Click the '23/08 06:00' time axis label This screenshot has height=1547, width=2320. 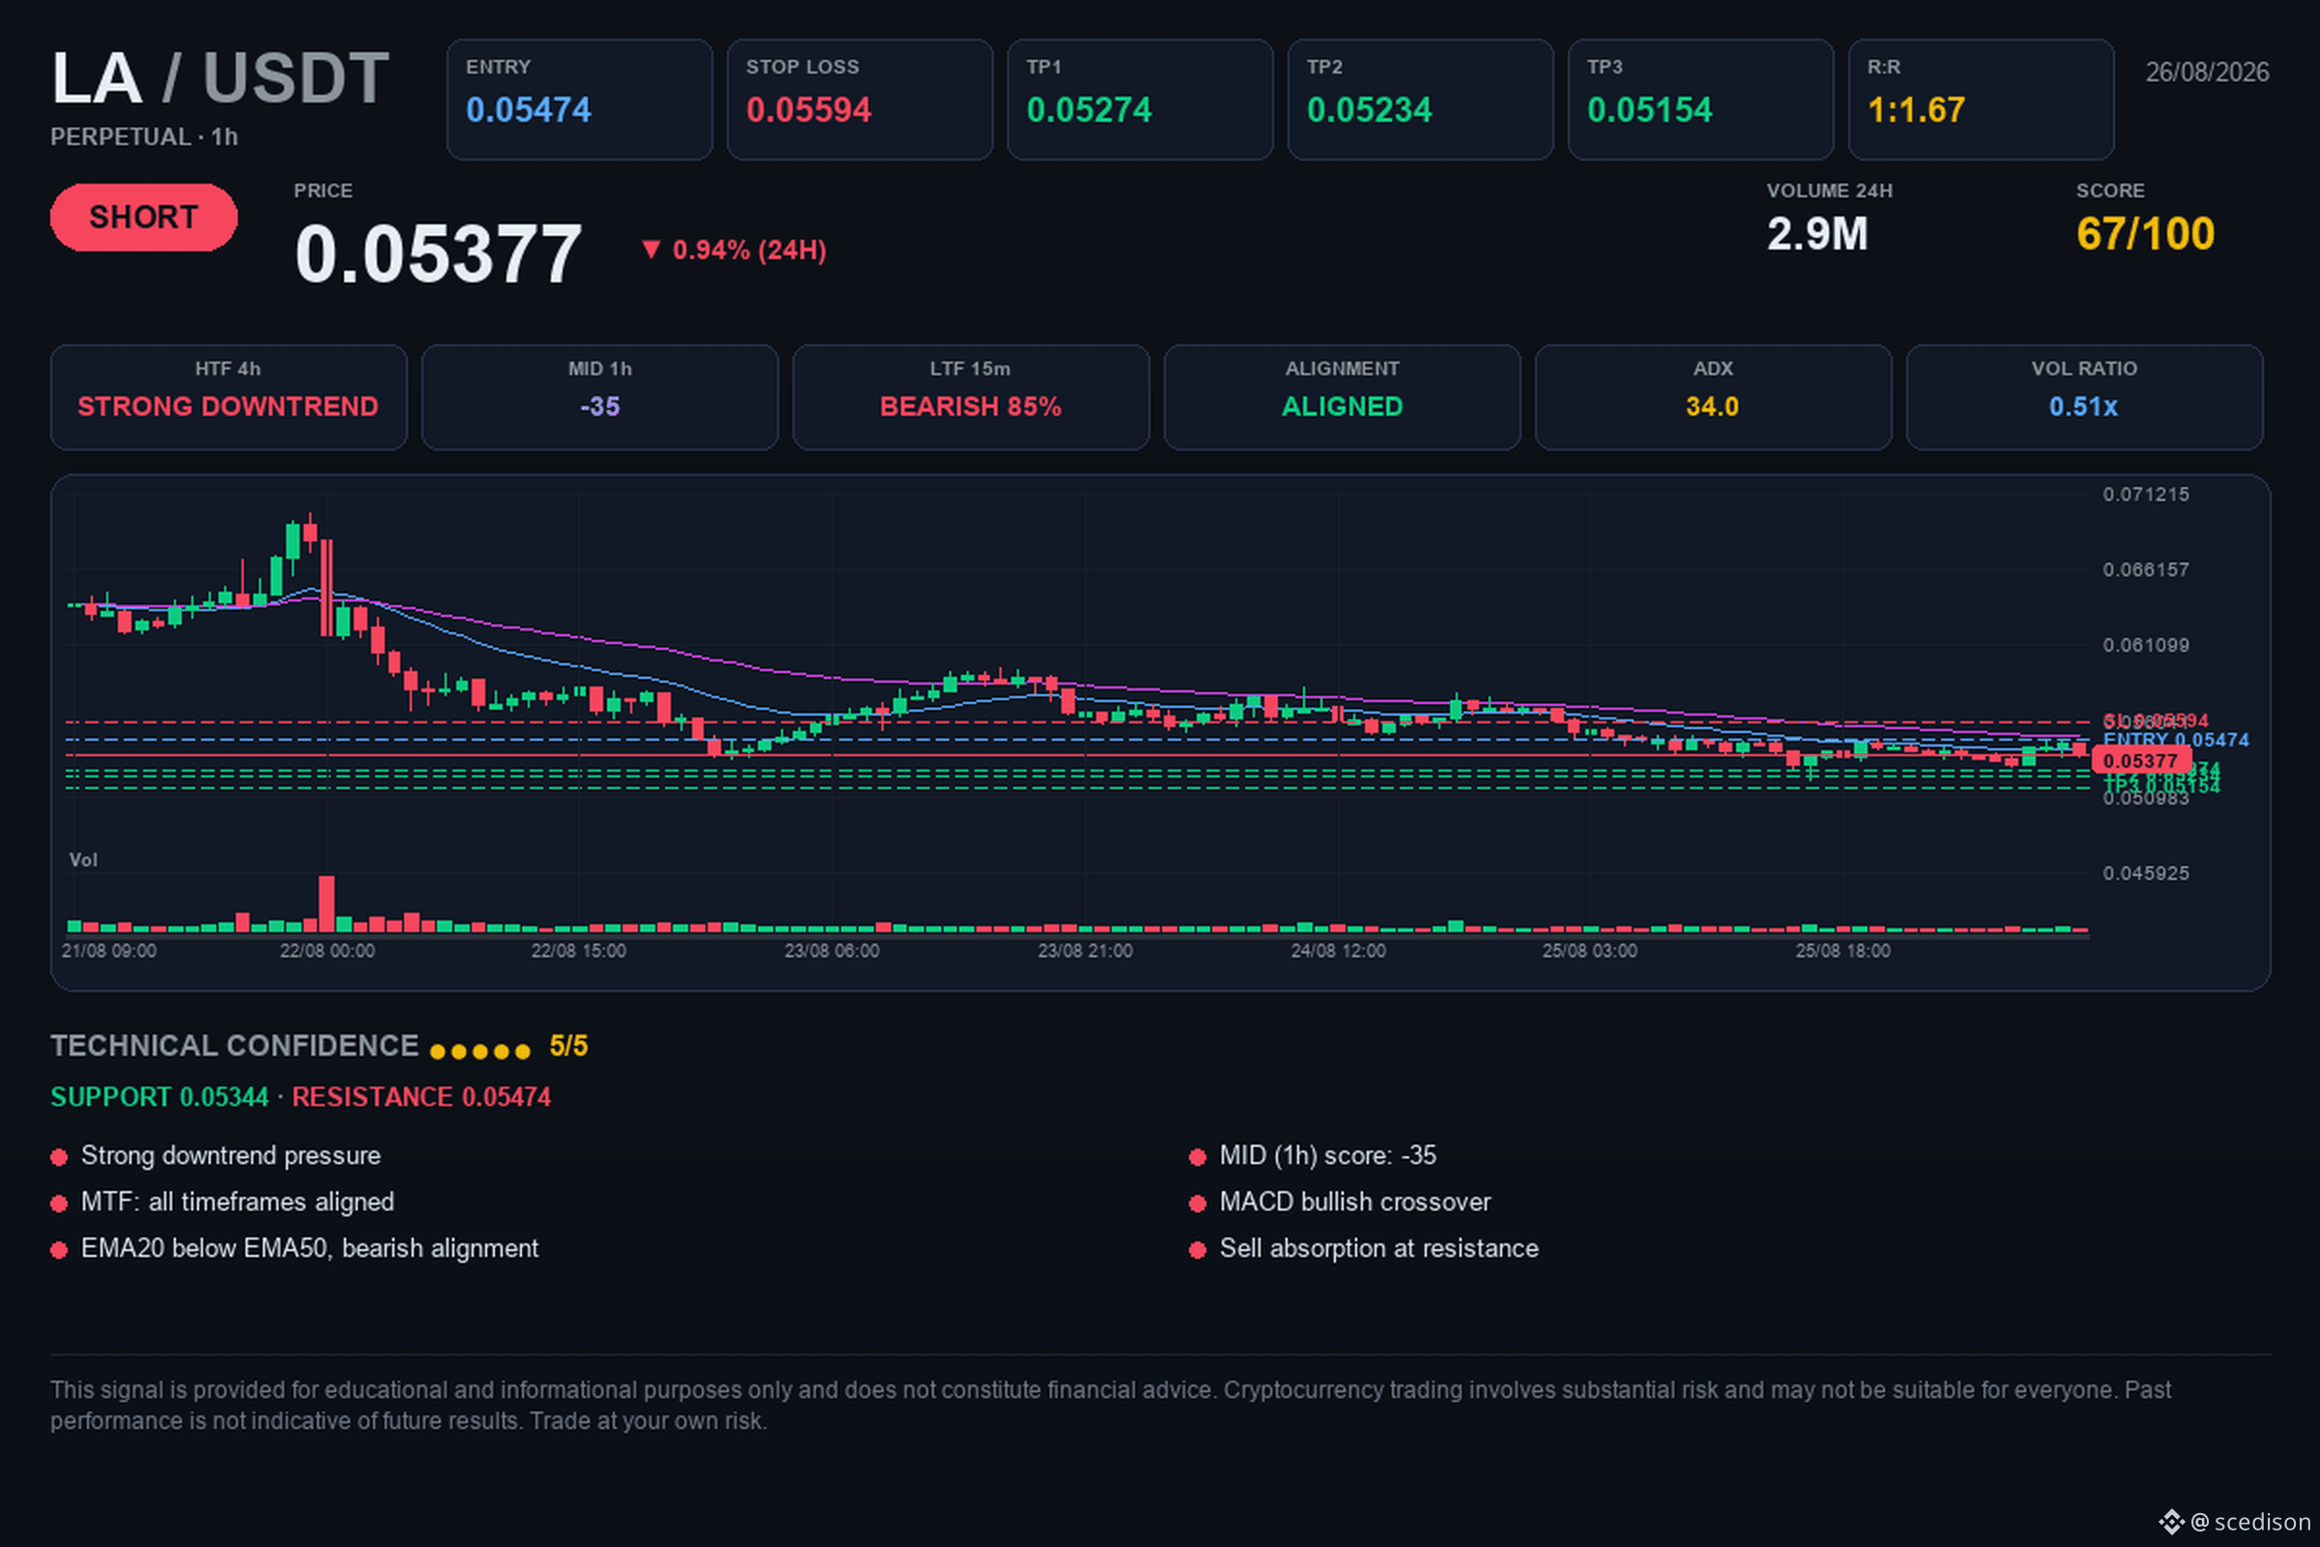pos(831,951)
